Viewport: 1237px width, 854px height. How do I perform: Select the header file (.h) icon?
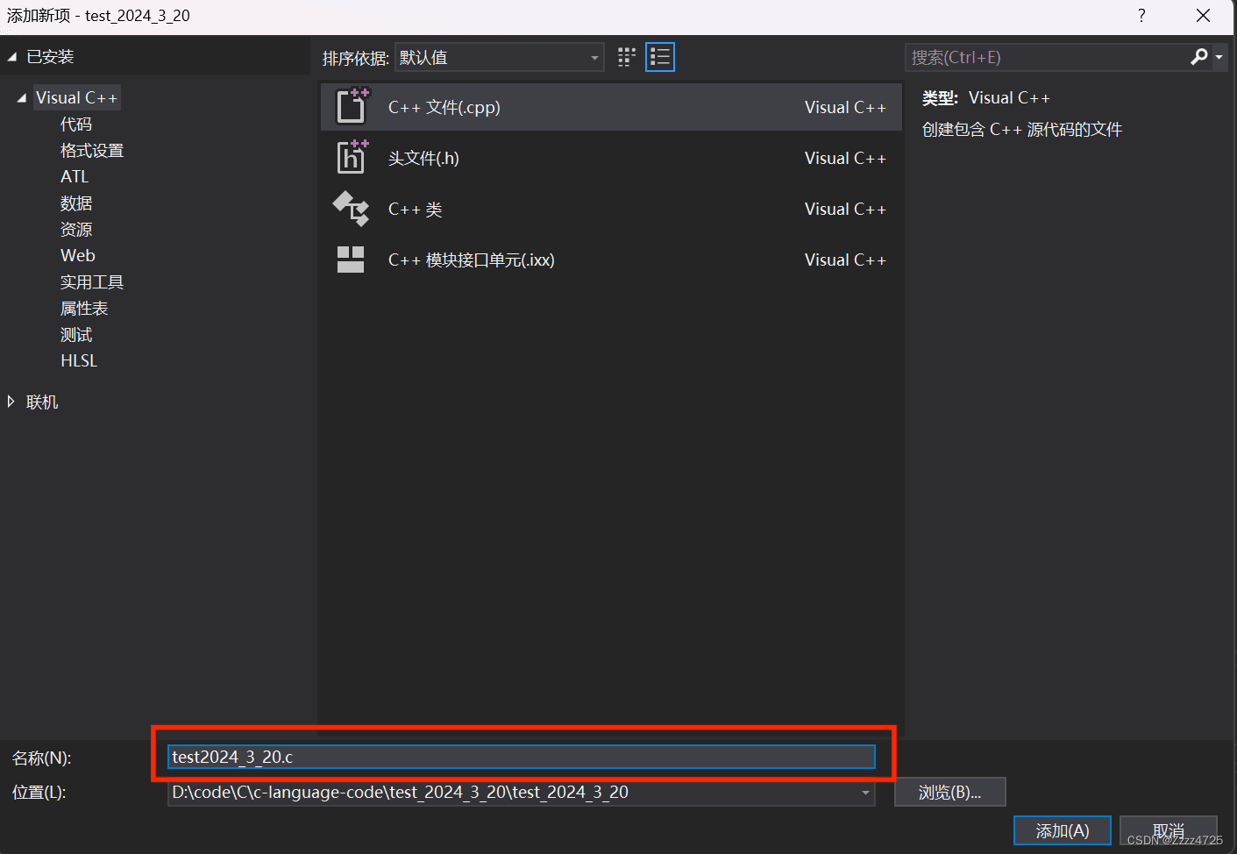pyautogui.click(x=352, y=158)
